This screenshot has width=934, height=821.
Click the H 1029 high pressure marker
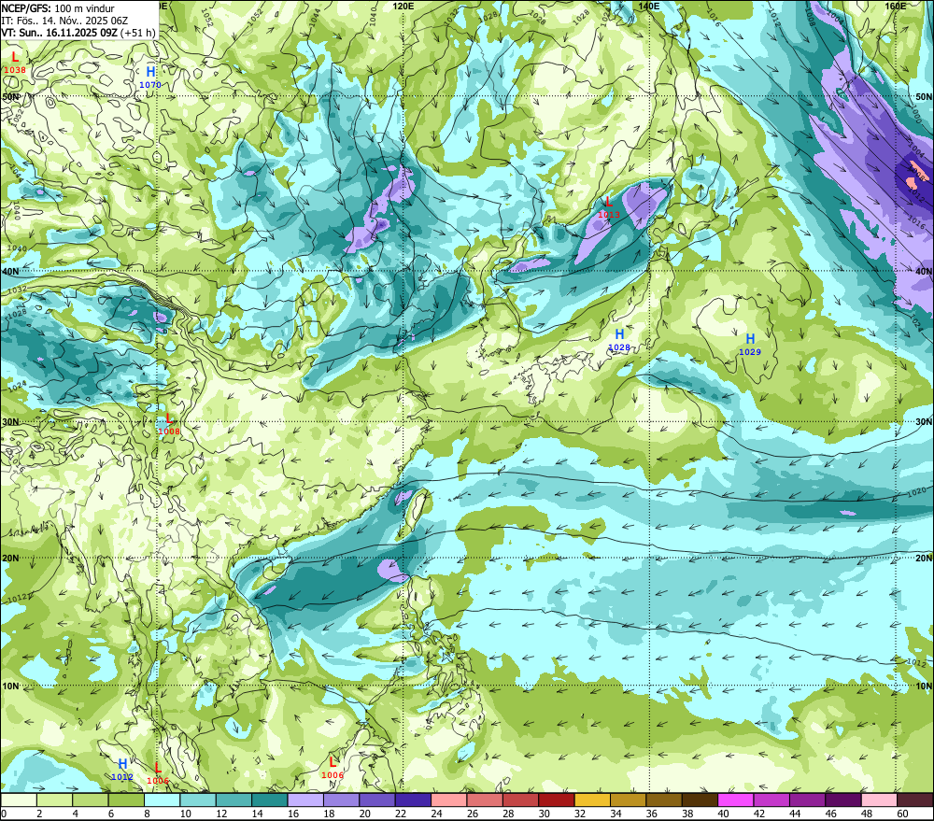click(x=750, y=345)
